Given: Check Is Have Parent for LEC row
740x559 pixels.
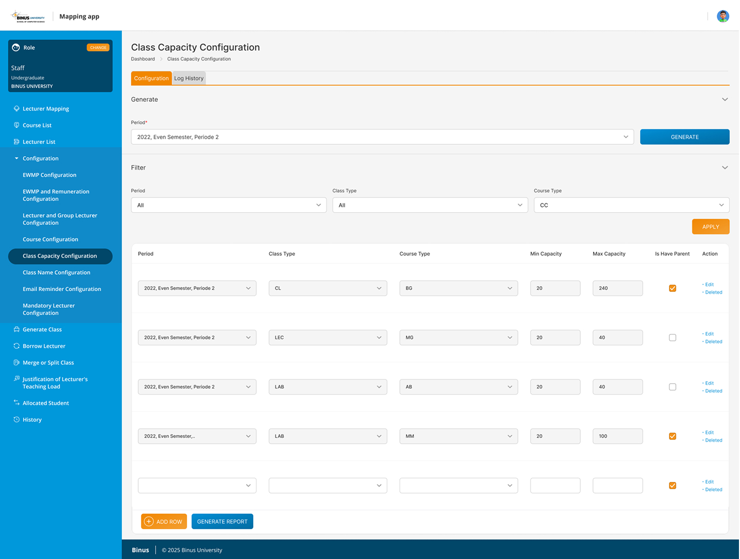Looking at the screenshot, I should (x=672, y=338).
